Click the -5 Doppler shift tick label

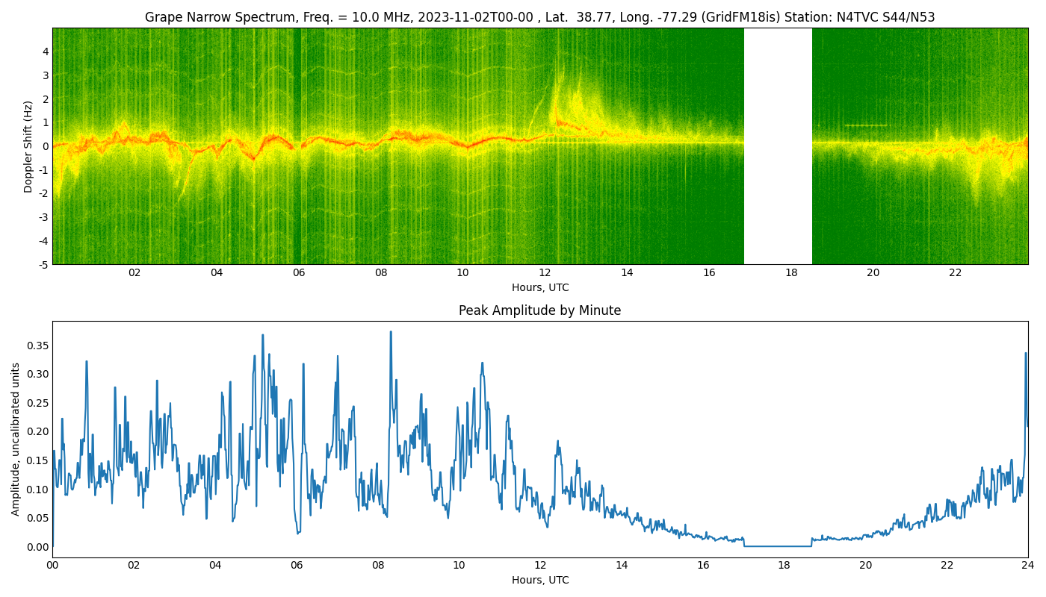[43, 264]
